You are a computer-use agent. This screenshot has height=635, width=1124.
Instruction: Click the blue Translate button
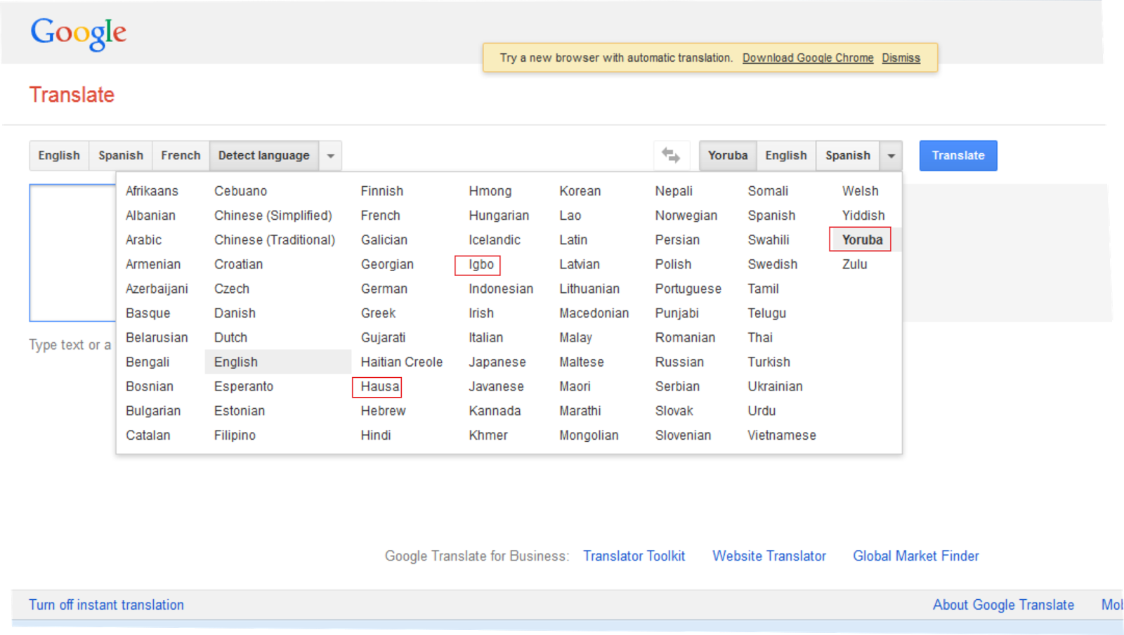[958, 155]
